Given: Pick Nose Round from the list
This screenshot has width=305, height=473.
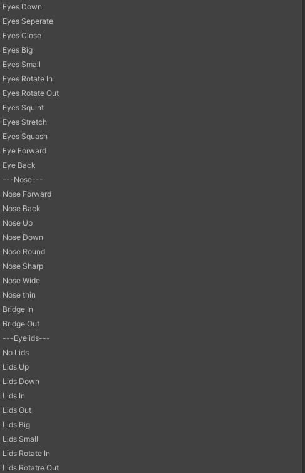Looking at the screenshot, I should click(24, 252).
